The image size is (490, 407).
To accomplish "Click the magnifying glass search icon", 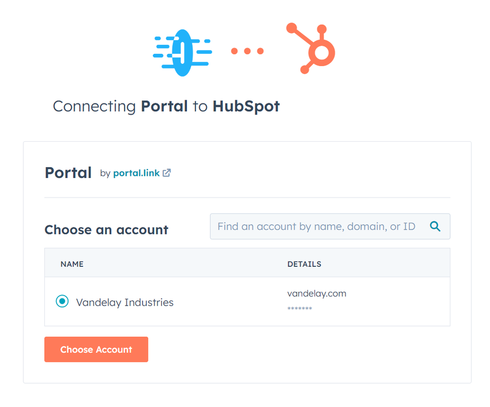I will [435, 226].
